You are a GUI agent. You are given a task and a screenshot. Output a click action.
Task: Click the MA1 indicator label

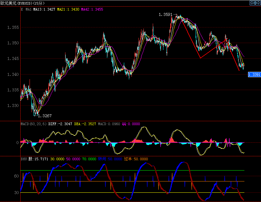point(29,9)
